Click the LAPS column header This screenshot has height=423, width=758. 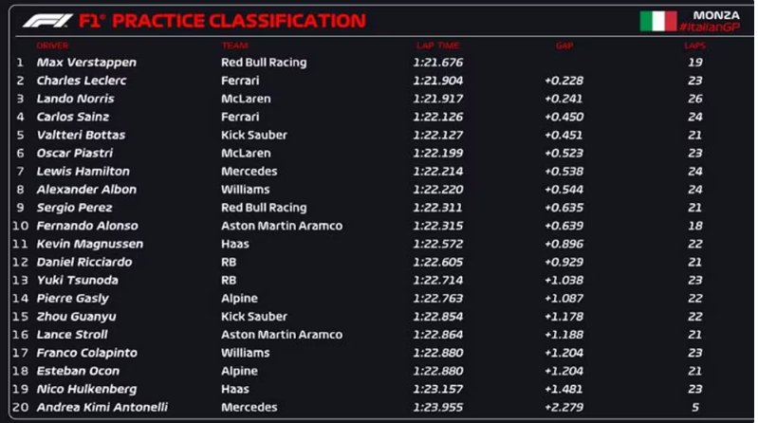[x=694, y=46]
